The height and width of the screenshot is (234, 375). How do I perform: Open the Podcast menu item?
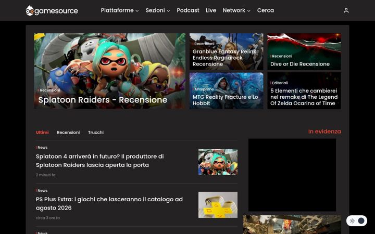coord(187,10)
